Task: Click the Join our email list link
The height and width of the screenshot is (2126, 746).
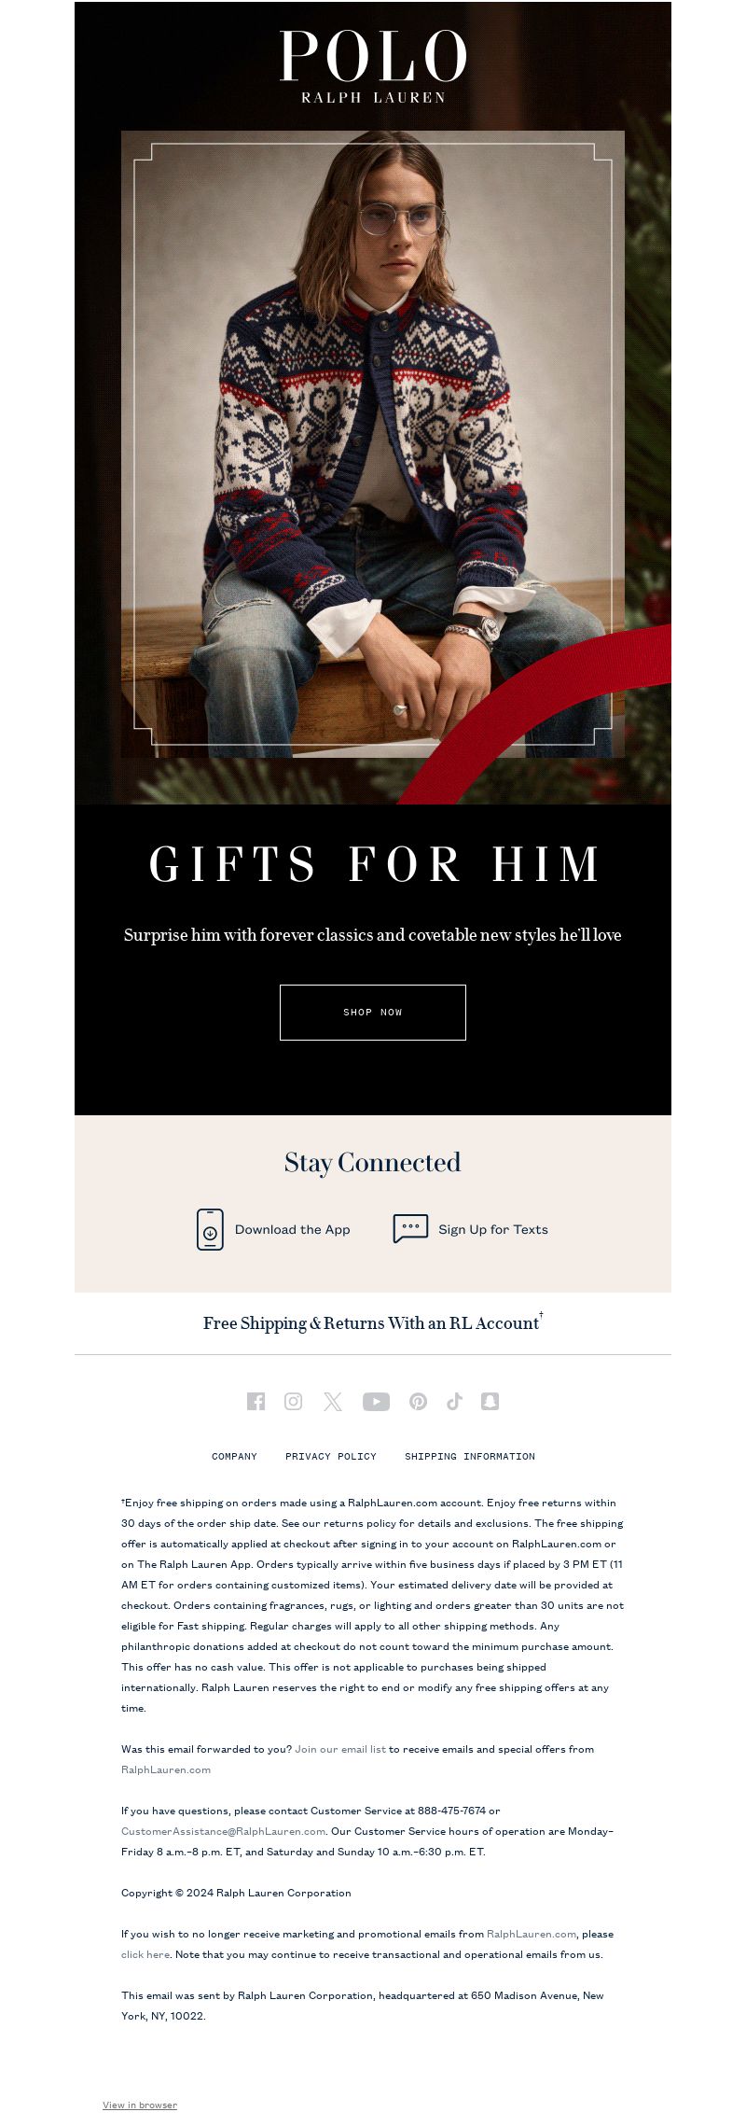Action: 340,1749
